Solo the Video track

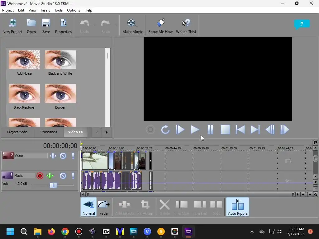point(73,156)
